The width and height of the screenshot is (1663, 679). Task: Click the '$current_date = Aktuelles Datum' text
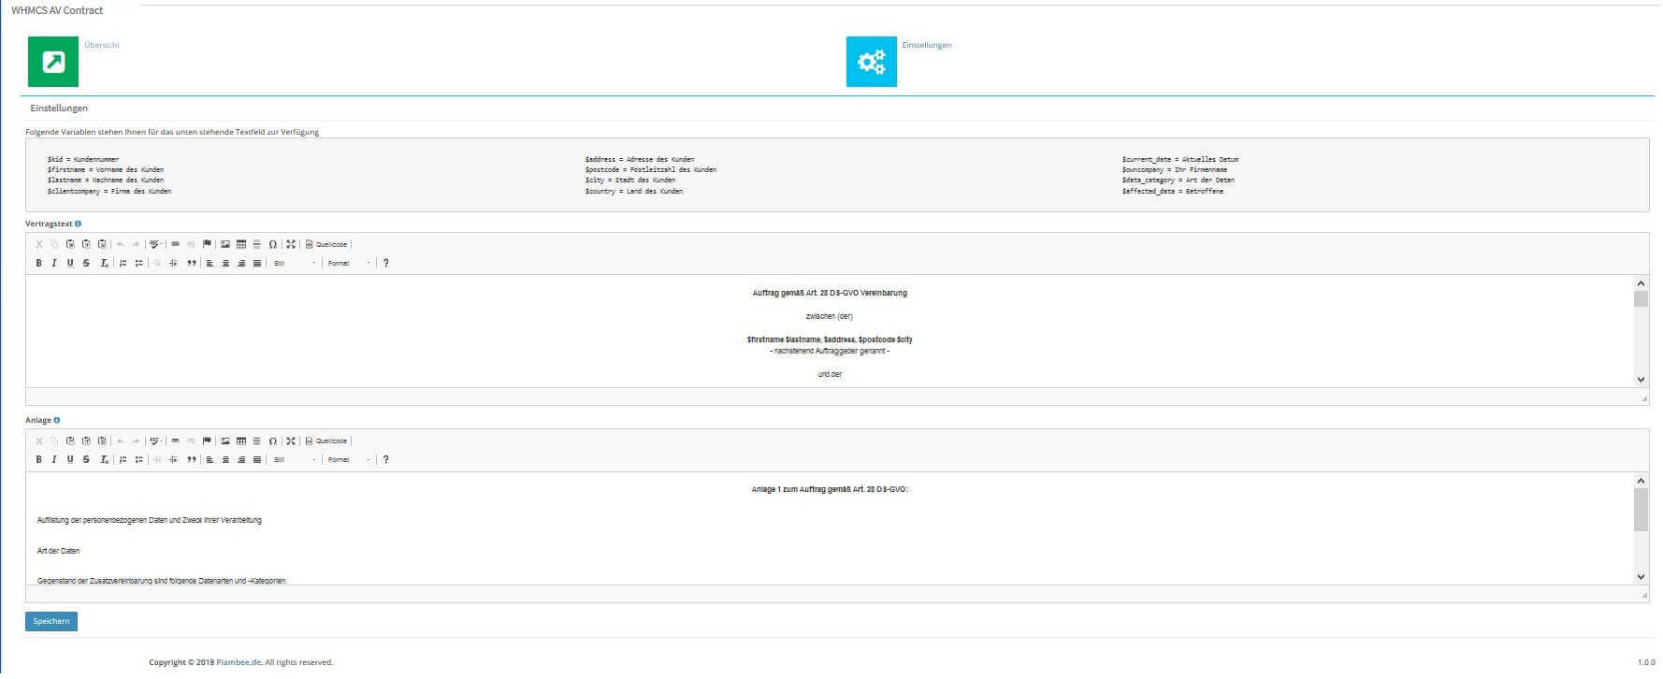(x=1180, y=160)
